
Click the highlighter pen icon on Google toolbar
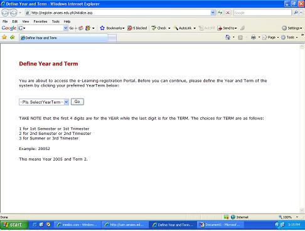pyautogui.click(x=242, y=28)
